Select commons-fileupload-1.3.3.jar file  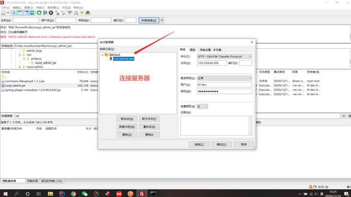(25, 81)
